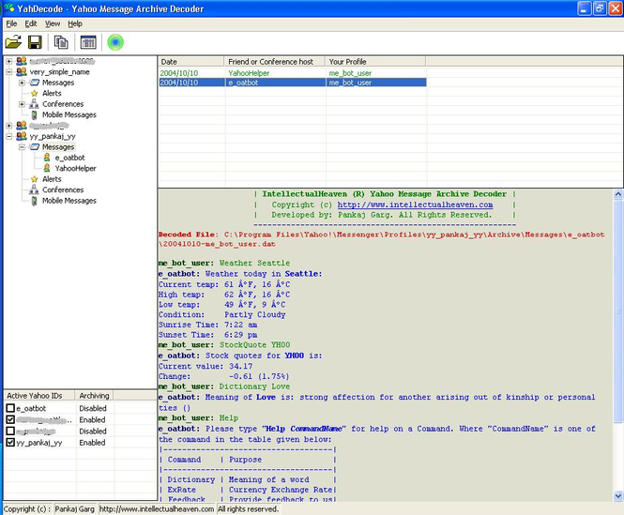Screen dimensions: 624x515
Task: Click star icon for Alerts under very_simple_name
Action: click(x=34, y=93)
